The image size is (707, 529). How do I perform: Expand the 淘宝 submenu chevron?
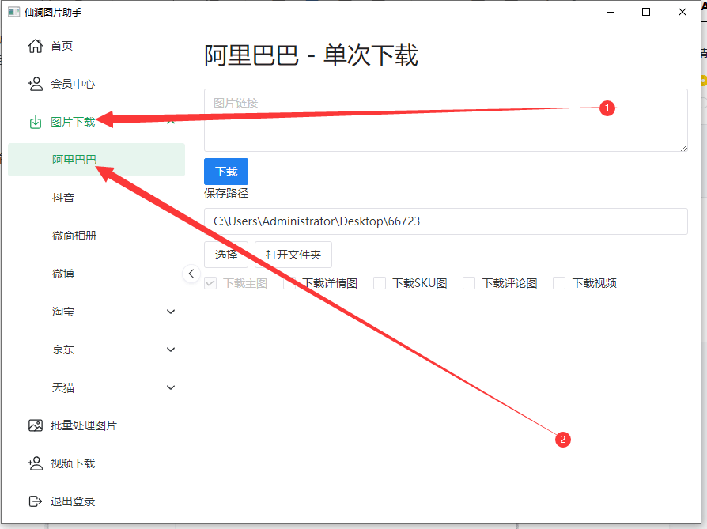pyautogui.click(x=171, y=312)
